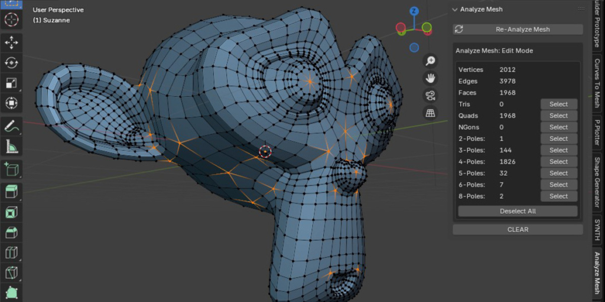Select the 8-Poles vertices

[559, 196]
